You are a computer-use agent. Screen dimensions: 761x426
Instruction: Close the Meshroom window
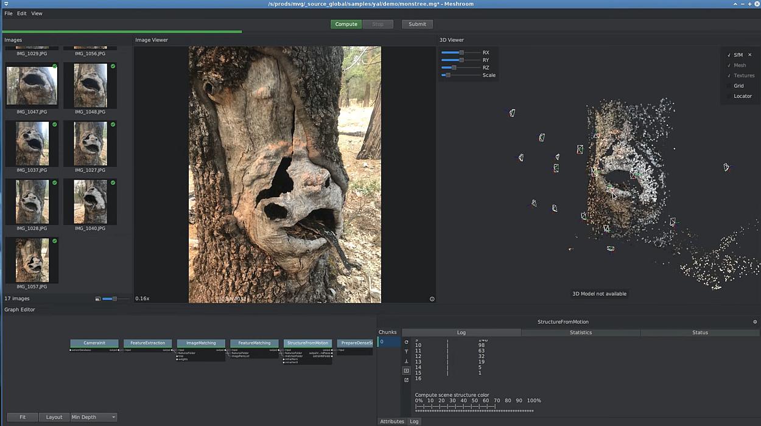point(756,4)
